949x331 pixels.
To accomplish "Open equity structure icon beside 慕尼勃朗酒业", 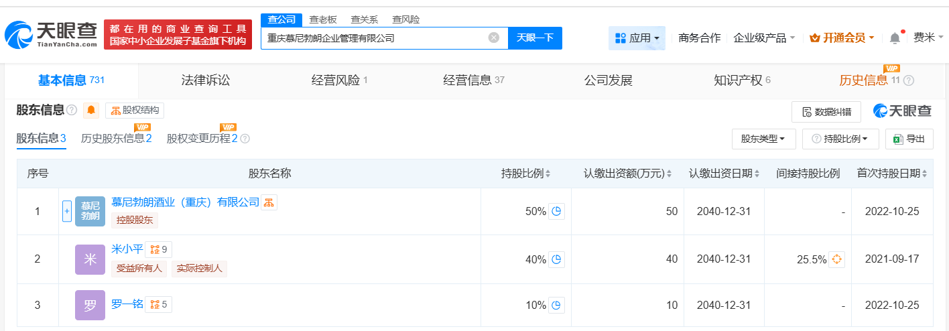I will coord(269,202).
